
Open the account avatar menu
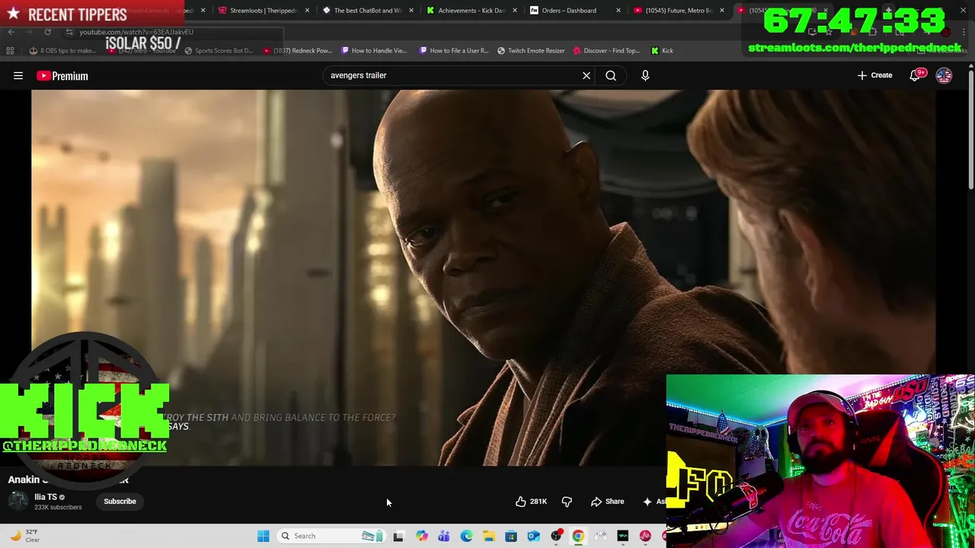[x=944, y=75]
